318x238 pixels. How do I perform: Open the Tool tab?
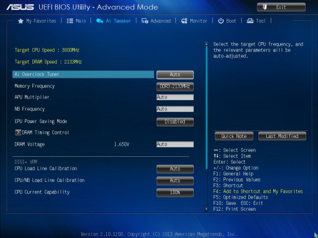(256, 21)
